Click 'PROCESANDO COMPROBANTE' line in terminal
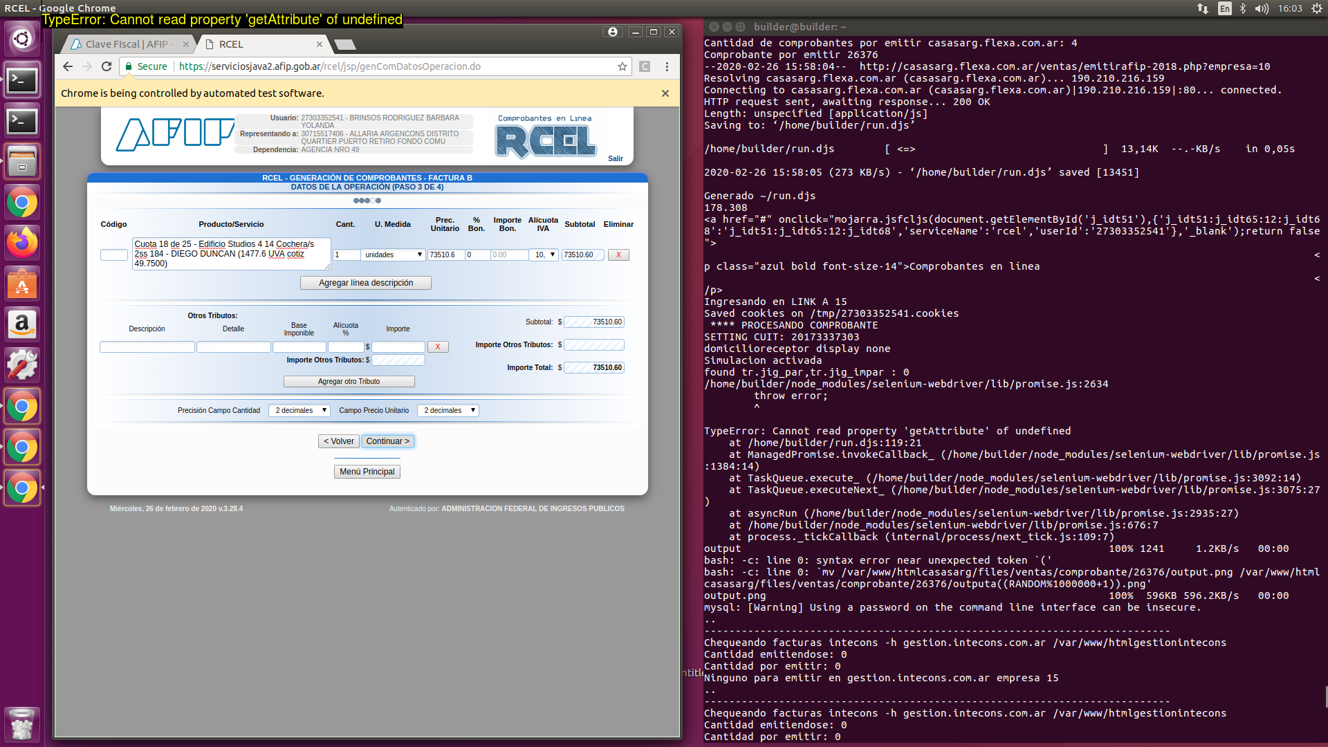 [x=794, y=325]
